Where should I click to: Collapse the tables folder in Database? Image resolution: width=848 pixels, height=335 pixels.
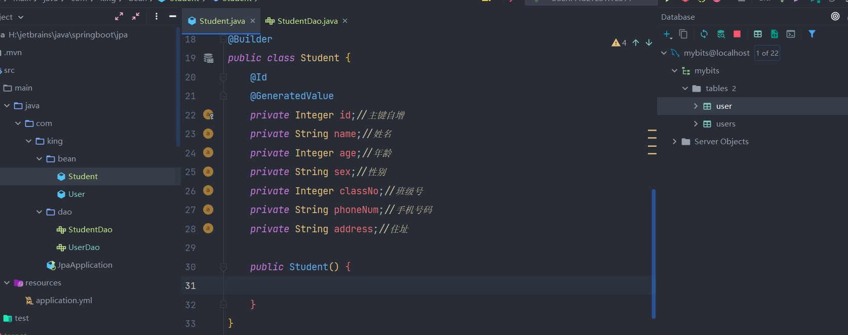pos(685,88)
